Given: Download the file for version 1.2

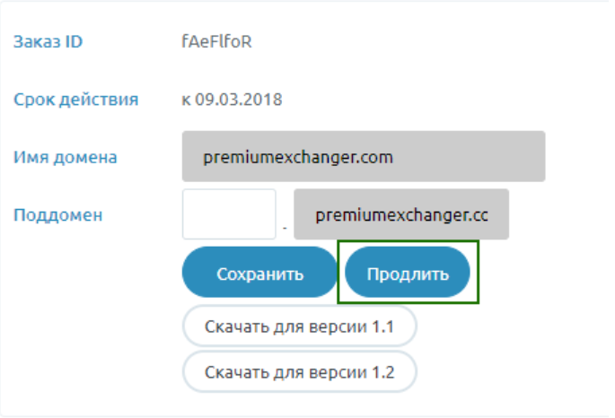Looking at the screenshot, I should click(x=299, y=370).
